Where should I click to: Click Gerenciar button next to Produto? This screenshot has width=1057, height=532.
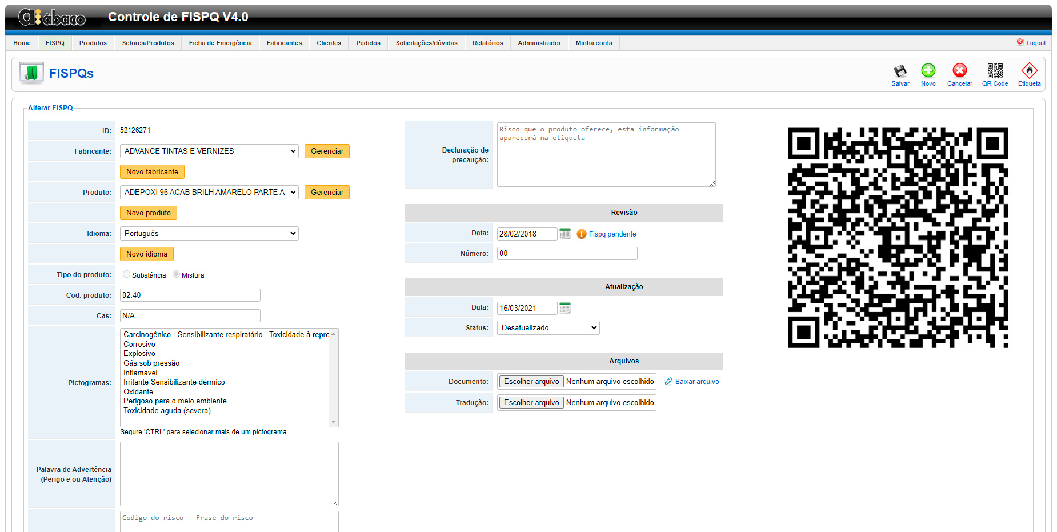tap(327, 192)
